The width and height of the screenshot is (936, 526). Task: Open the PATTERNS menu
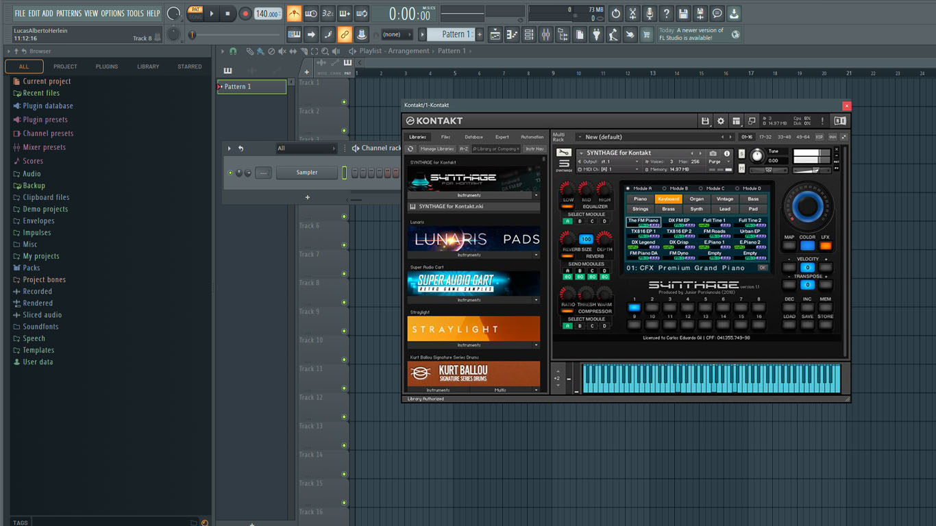[x=69, y=13]
